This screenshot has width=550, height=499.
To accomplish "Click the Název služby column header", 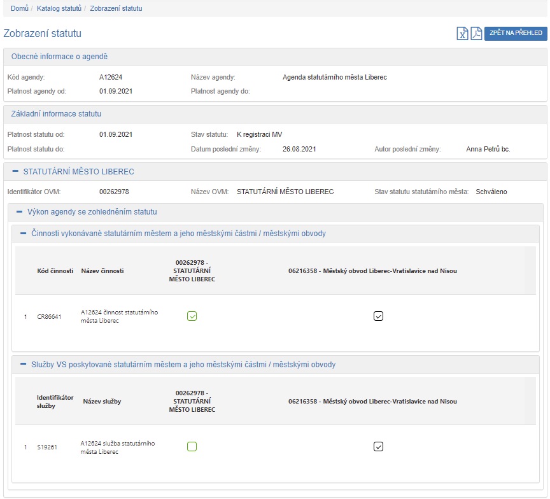I will (102, 402).
